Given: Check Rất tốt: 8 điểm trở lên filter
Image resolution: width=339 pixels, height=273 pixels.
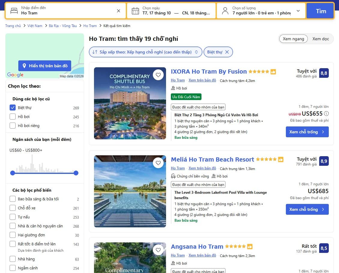Looking at the screenshot, I should 13,244.
